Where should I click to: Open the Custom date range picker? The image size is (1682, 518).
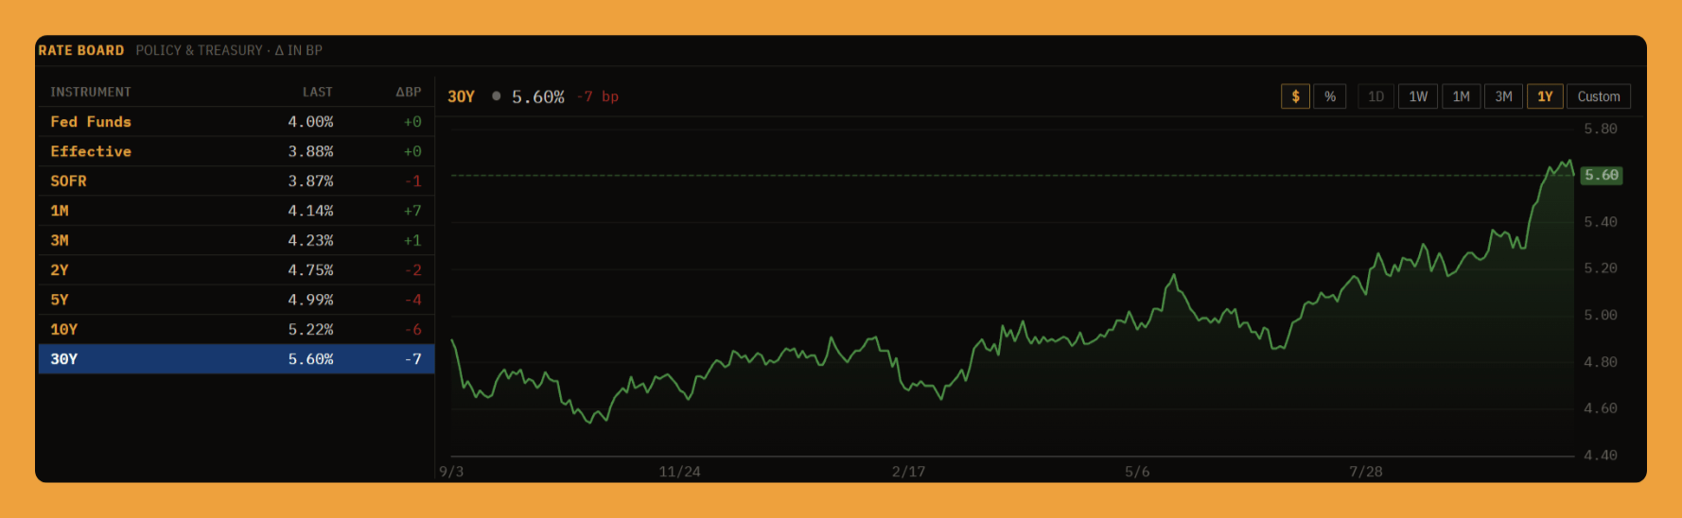point(1599,96)
